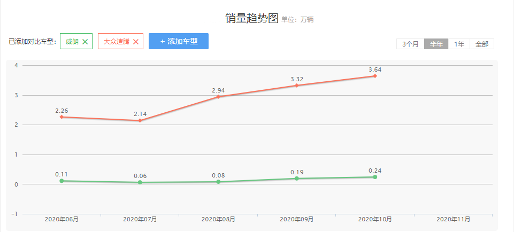Click the 大众速腾 comparison tag label
The image size is (514, 232).
(116, 42)
